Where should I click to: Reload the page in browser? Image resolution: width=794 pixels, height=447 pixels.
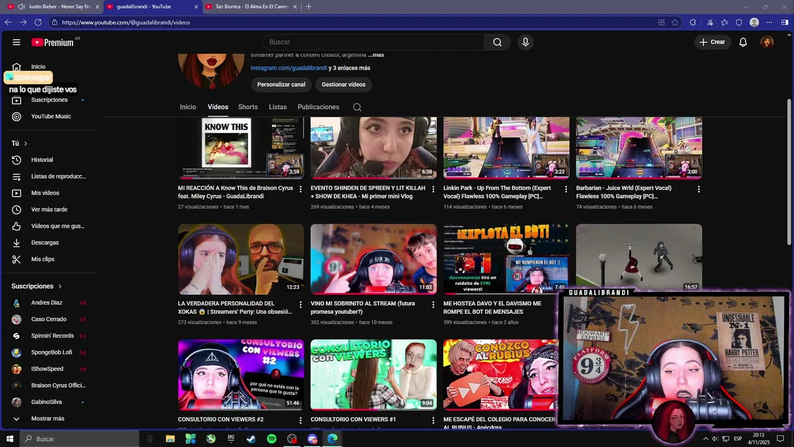[38, 22]
